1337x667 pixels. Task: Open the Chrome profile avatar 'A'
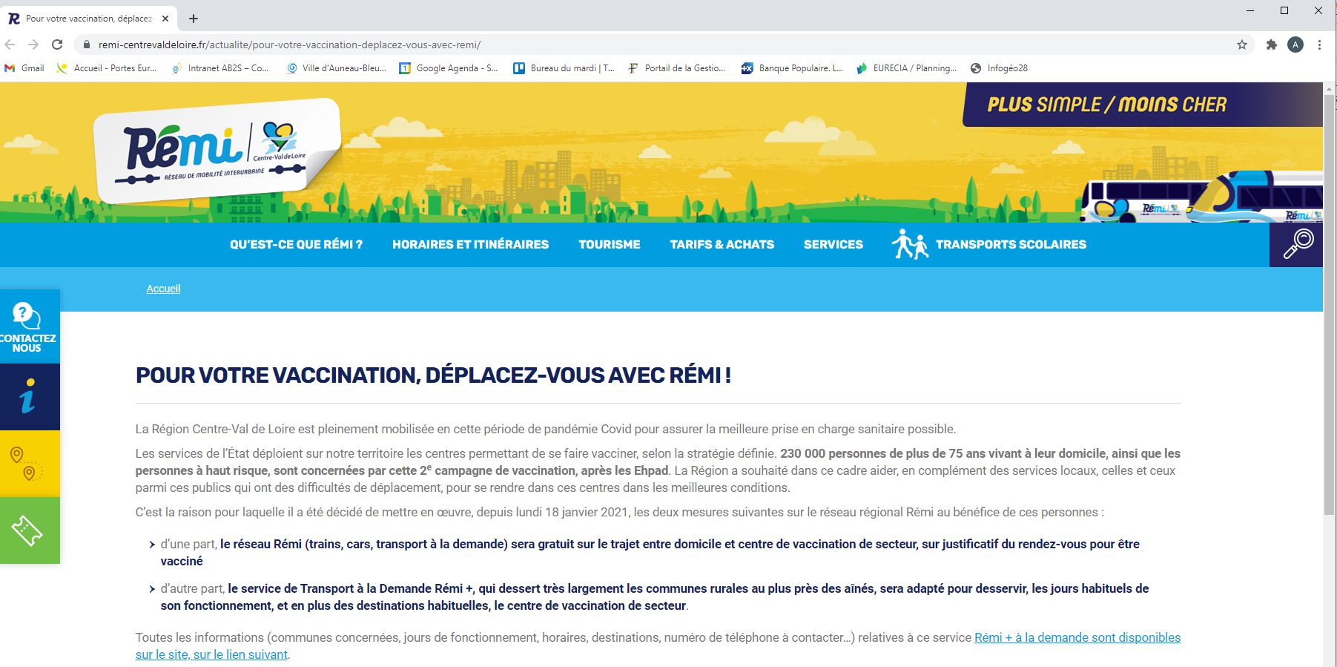click(1295, 45)
